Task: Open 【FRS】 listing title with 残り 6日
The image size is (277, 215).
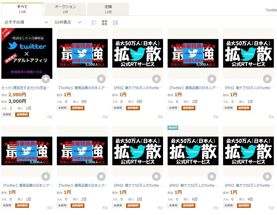Action: coord(193,185)
